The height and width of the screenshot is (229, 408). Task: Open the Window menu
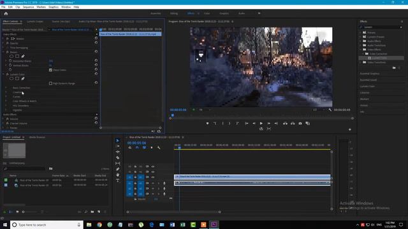click(66, 7)
